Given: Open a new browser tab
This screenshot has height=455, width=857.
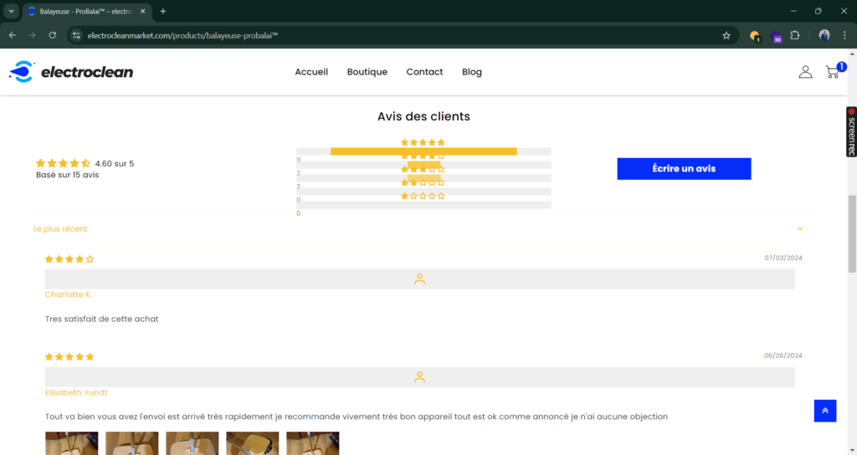Looking at the screenshot, I should pos(163,11).
